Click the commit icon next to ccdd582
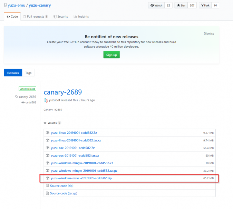Image resolution: width=233 pixels, height=209 pixels. 23,102
